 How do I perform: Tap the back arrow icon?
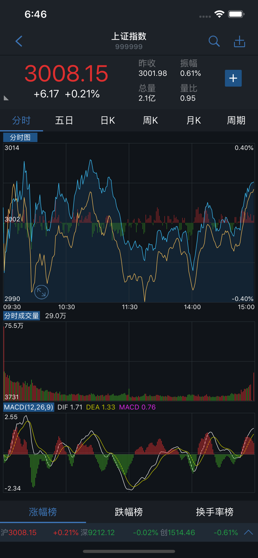coord(19,41)
